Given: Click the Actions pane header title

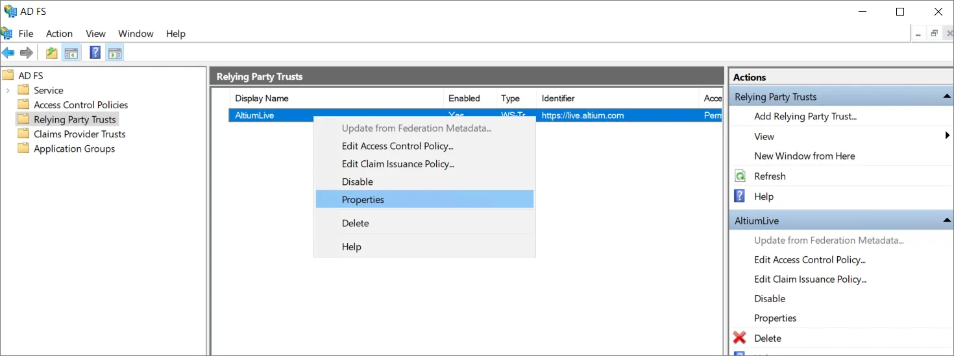Looking at the screenshot, I should (x=750, y=77).
